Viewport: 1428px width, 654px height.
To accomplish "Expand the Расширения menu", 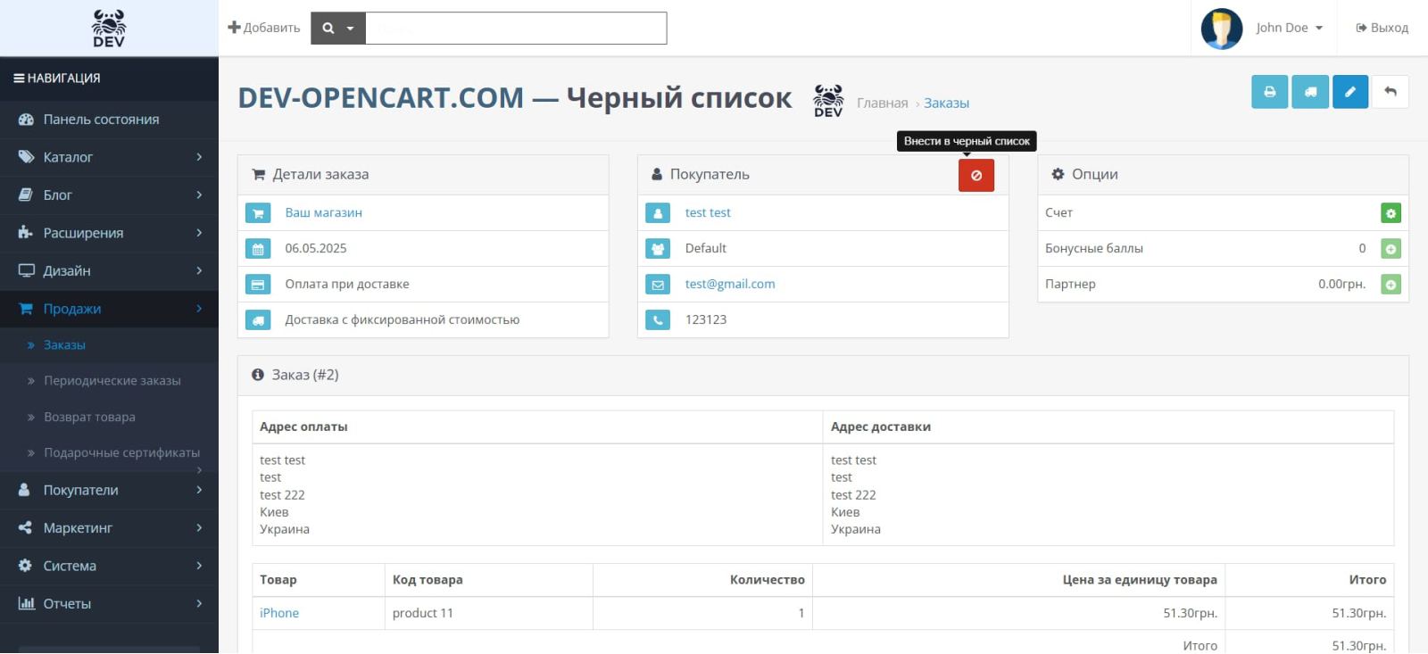I will pyautogui.click(x=109, y=233).
